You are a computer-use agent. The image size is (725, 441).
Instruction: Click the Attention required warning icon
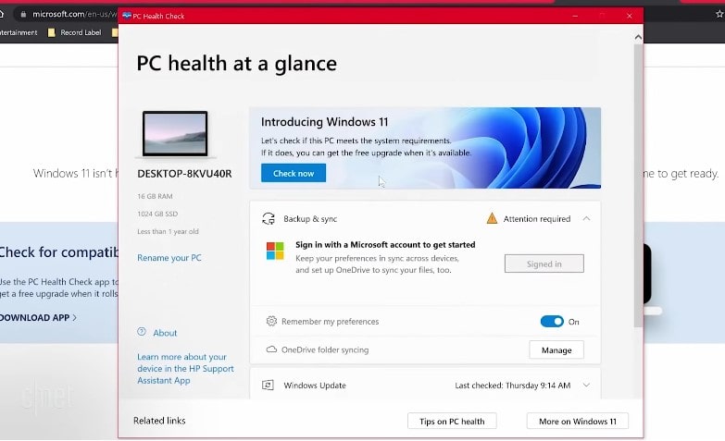[492, 218]
